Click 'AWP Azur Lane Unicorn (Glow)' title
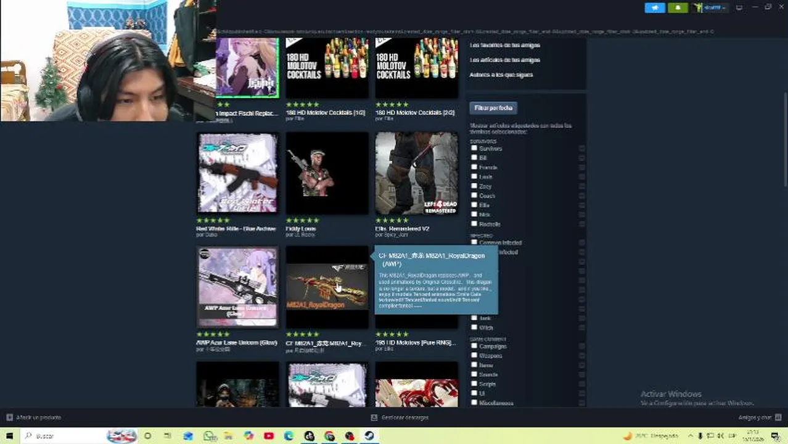 [237, 342]
